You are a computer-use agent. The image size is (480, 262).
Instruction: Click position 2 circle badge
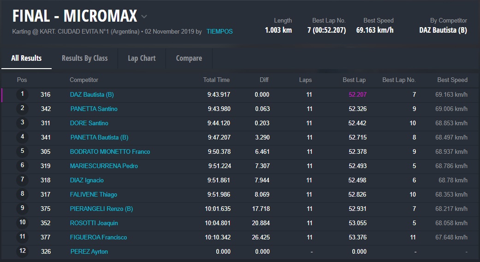[x=22, y=109]
